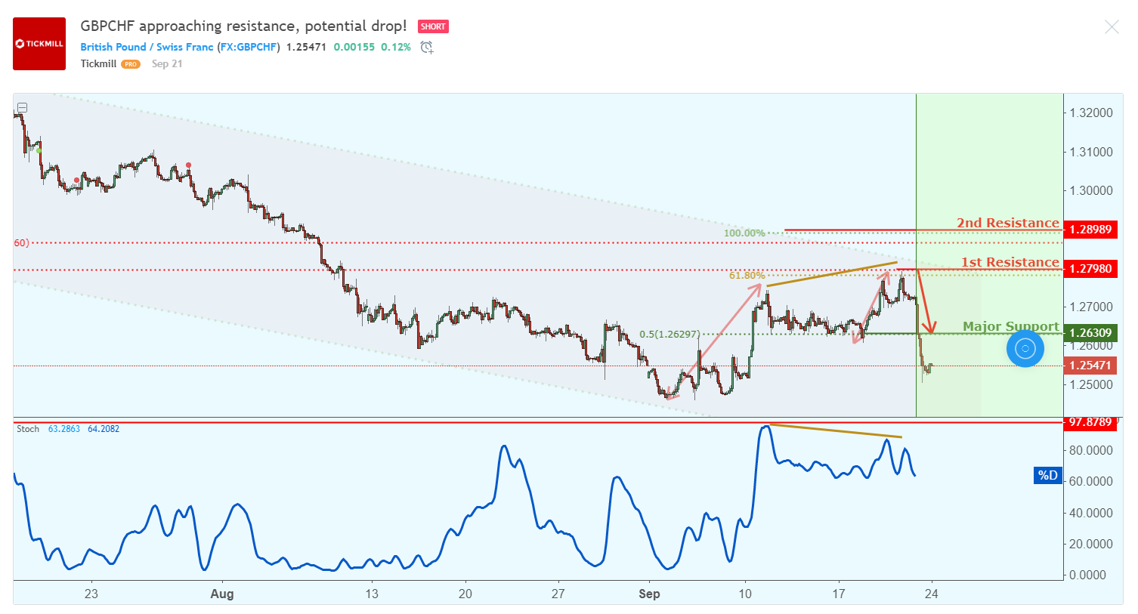Screen dimensions: 1138x614
Task: Click the 1.32000 price axis label
Action: 1091,113
